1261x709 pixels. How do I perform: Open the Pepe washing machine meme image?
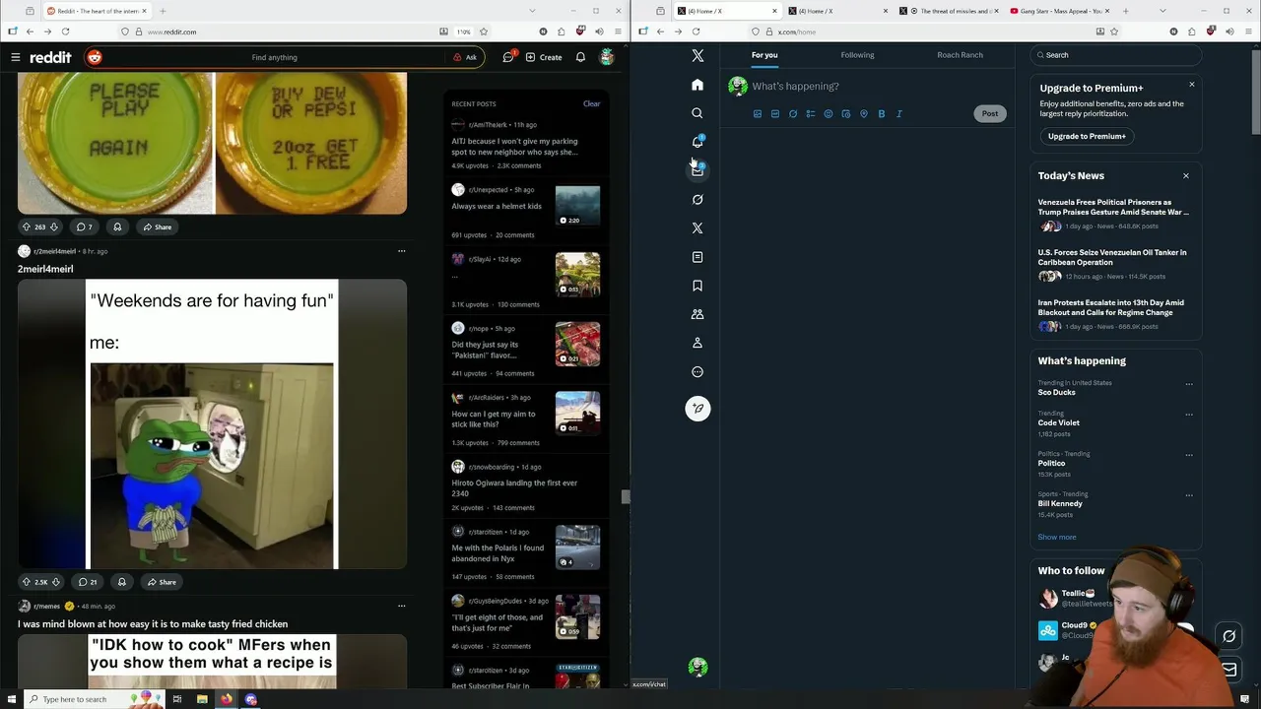(212, 424)
